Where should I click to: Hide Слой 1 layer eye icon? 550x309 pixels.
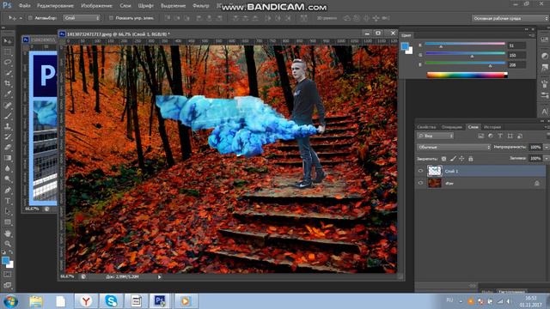coord(420,171)
